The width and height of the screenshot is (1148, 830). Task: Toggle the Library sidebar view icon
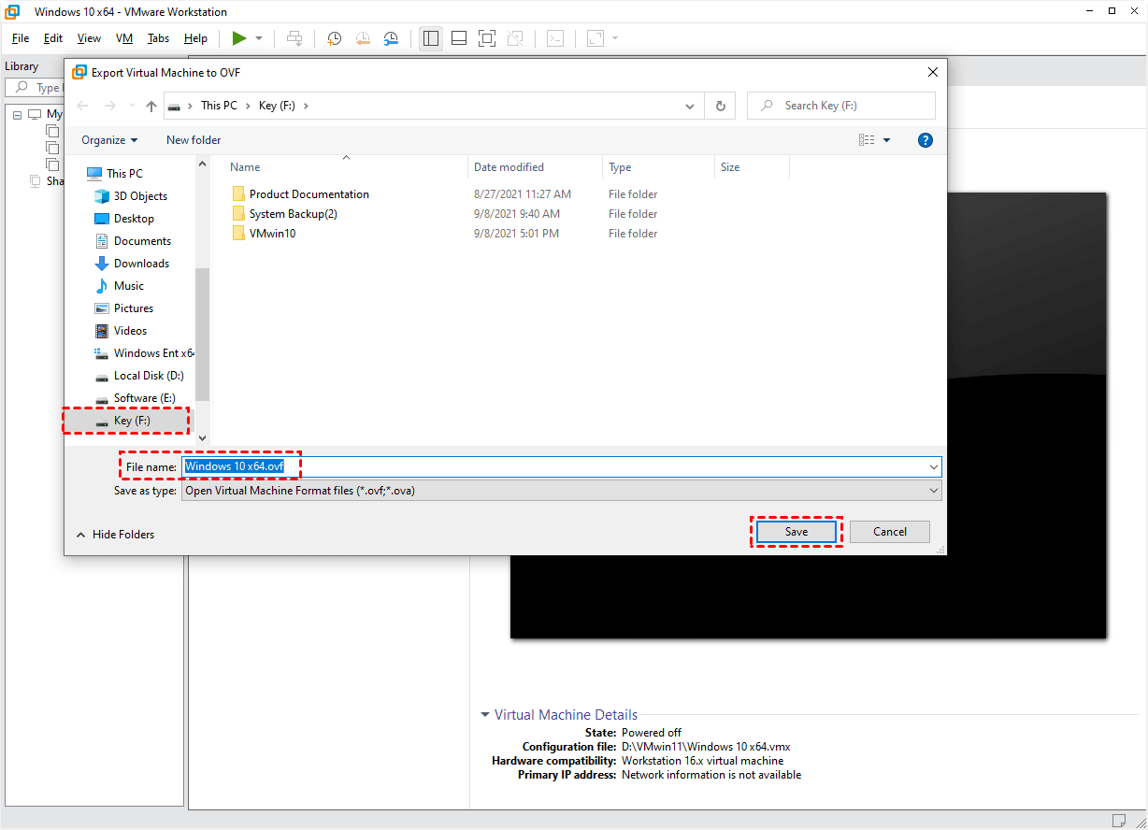431,38
